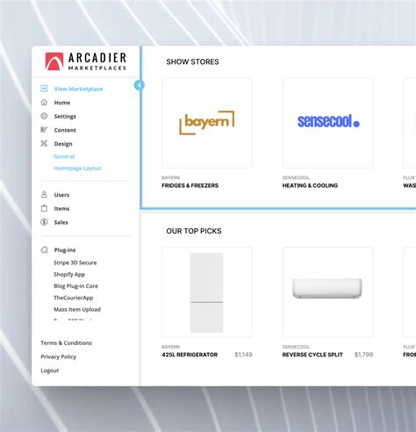Click the Items bag icon
The height and width of the screenshot is (432, 416).
44,208
